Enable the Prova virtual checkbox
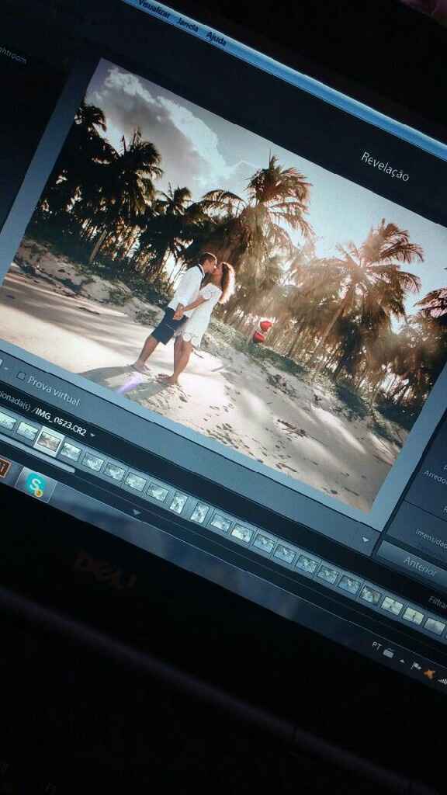The width and height of the screenshot is (447, 795). click(21, 376)
